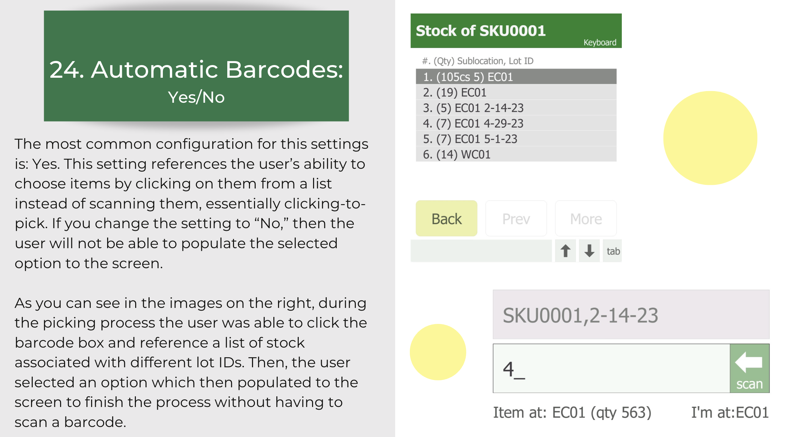Screen dimensions: 790x437
Task: Open the Keyboard link in header
Action: tap(600, 42)
